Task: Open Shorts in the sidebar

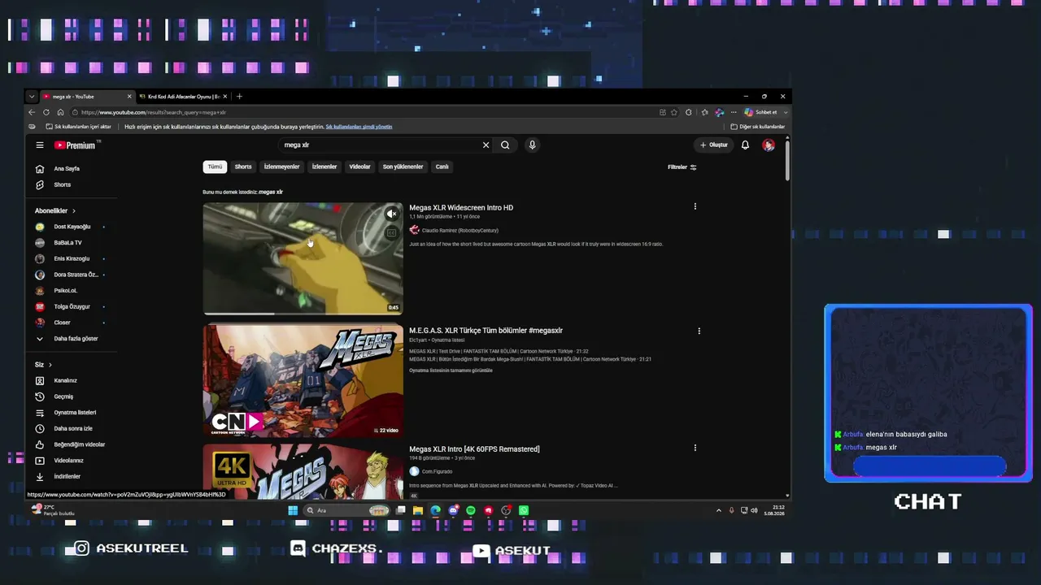Action: [x=62, y=185]
